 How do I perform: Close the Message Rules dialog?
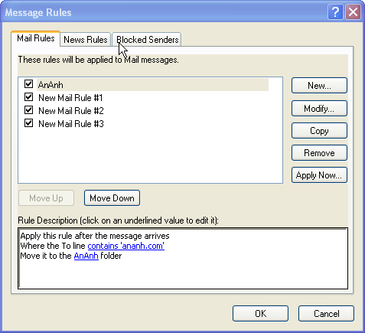[353, 12]
